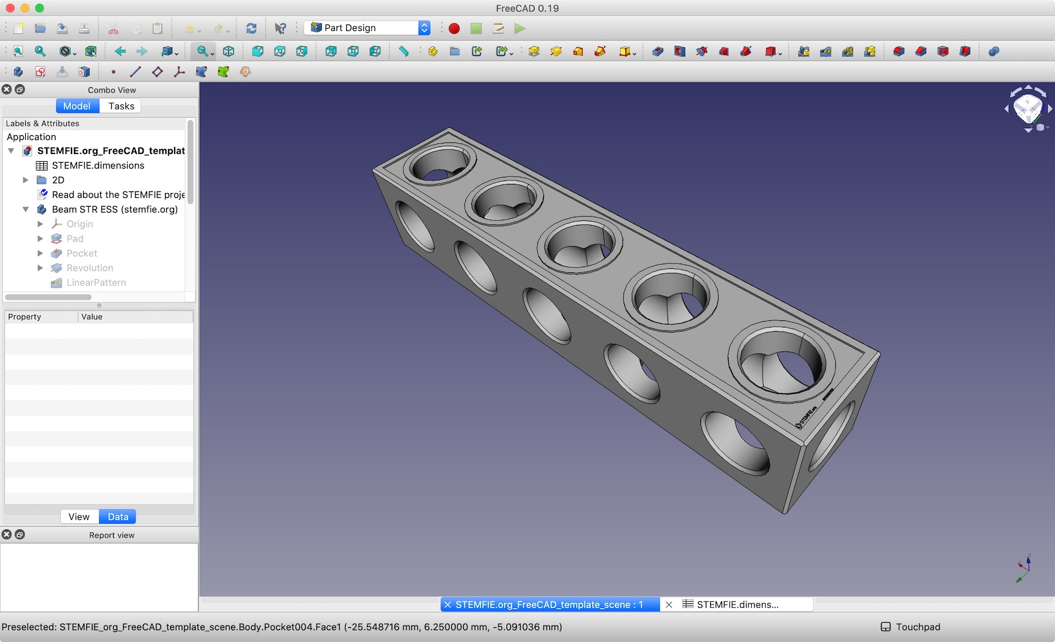Select LinearPattern in the model tree

(96, 282)
